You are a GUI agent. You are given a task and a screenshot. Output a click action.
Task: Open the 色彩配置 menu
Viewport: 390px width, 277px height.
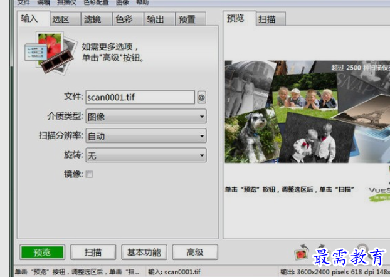point(96,3)
